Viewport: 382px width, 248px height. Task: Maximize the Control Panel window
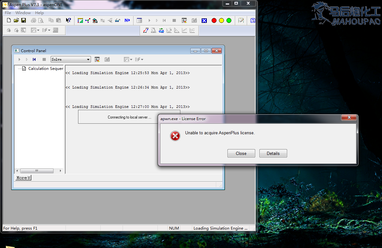click(206, 51)
